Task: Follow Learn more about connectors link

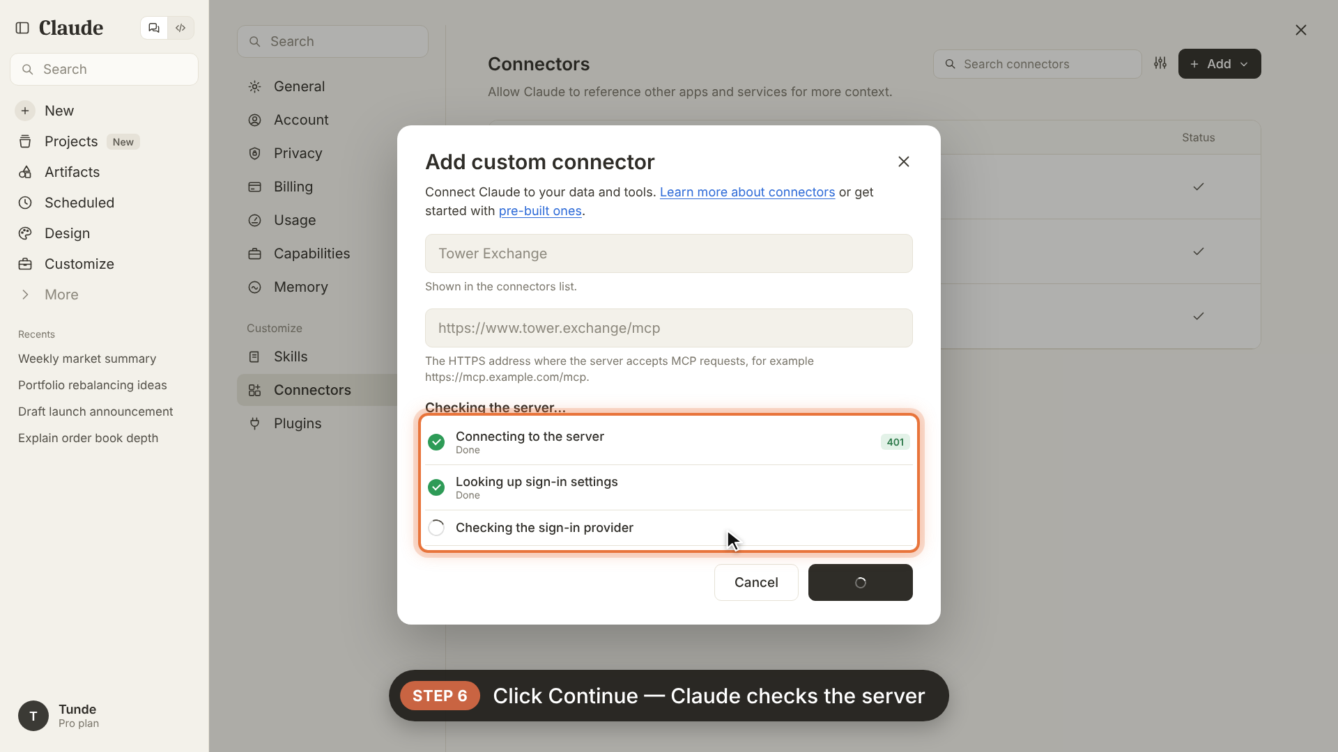Action: pyautogui.click(x=747, y=192)
